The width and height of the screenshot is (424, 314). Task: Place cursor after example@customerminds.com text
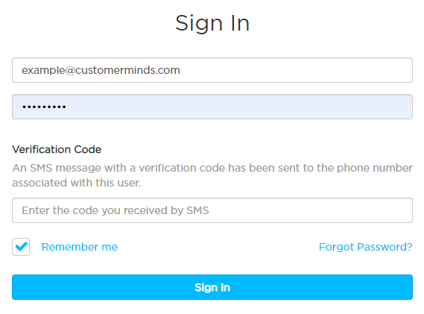180,70
